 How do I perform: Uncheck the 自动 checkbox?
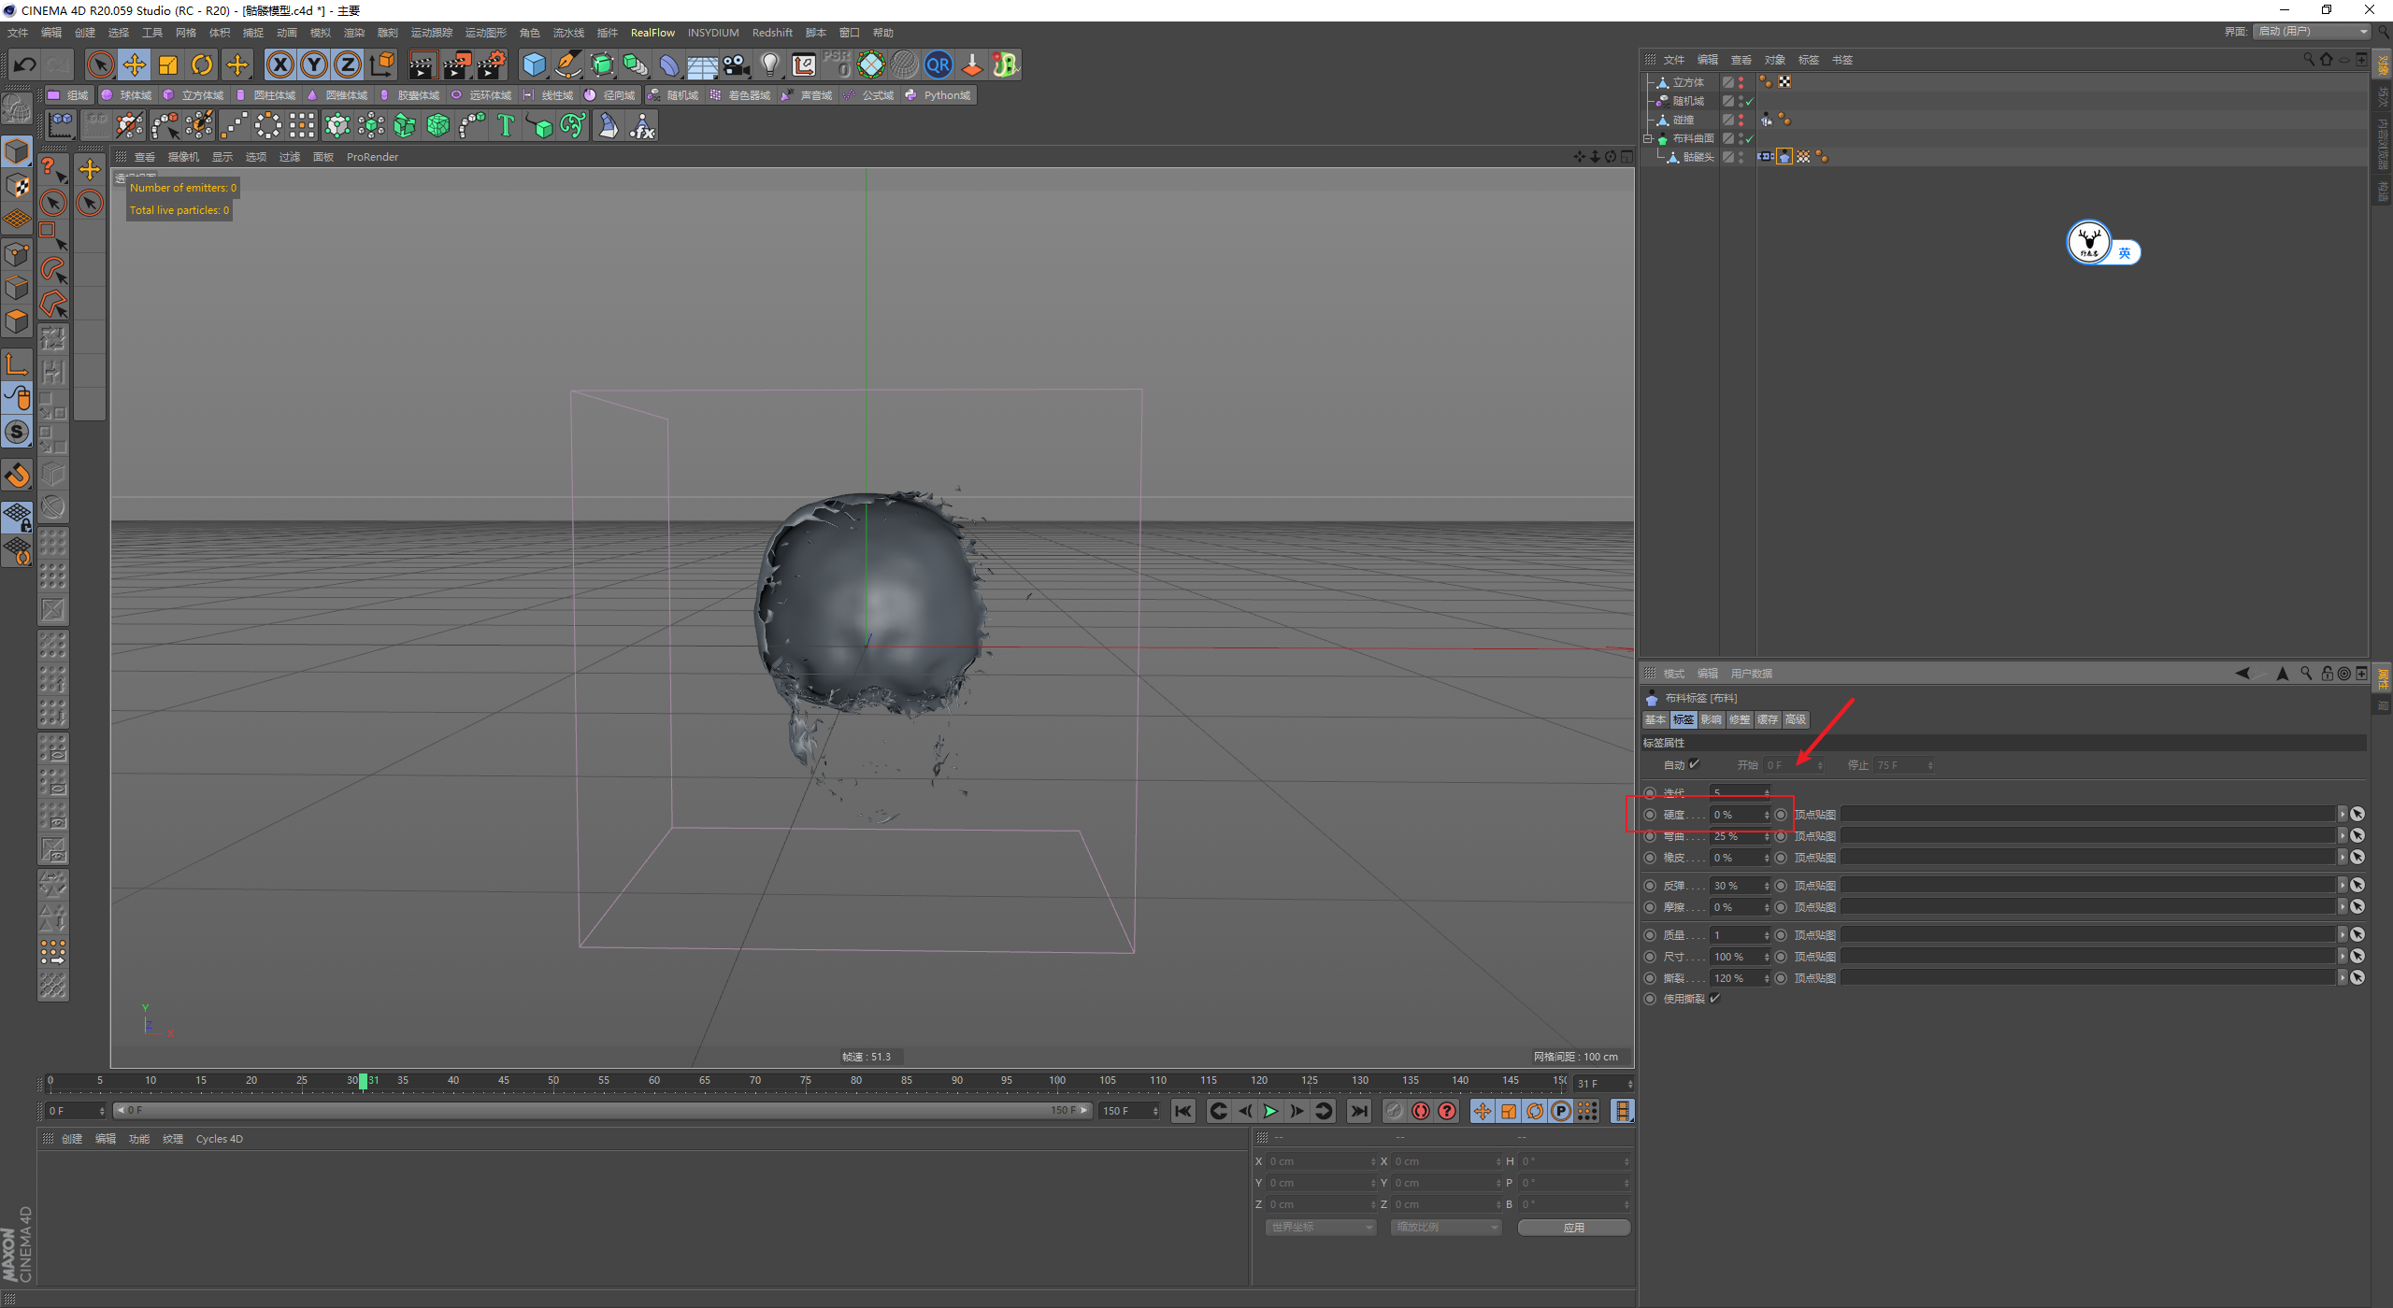1695,764
